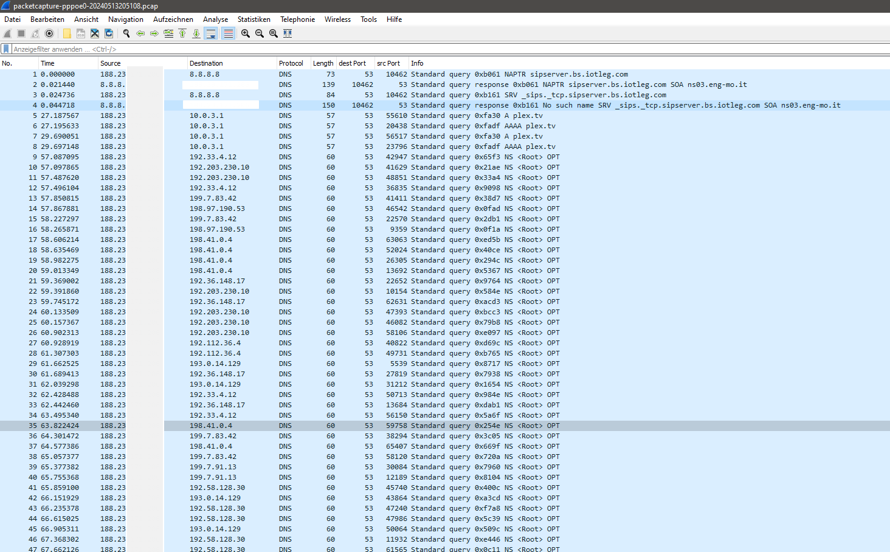Select packet 21 query 0x9764

tap(445, 281)
